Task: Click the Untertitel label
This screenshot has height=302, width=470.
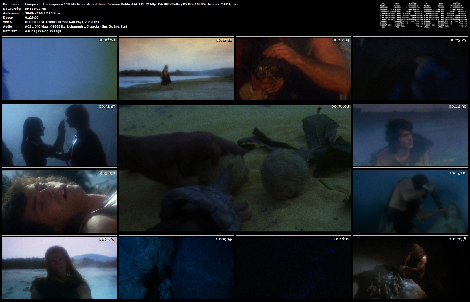Action: (11, 31)
